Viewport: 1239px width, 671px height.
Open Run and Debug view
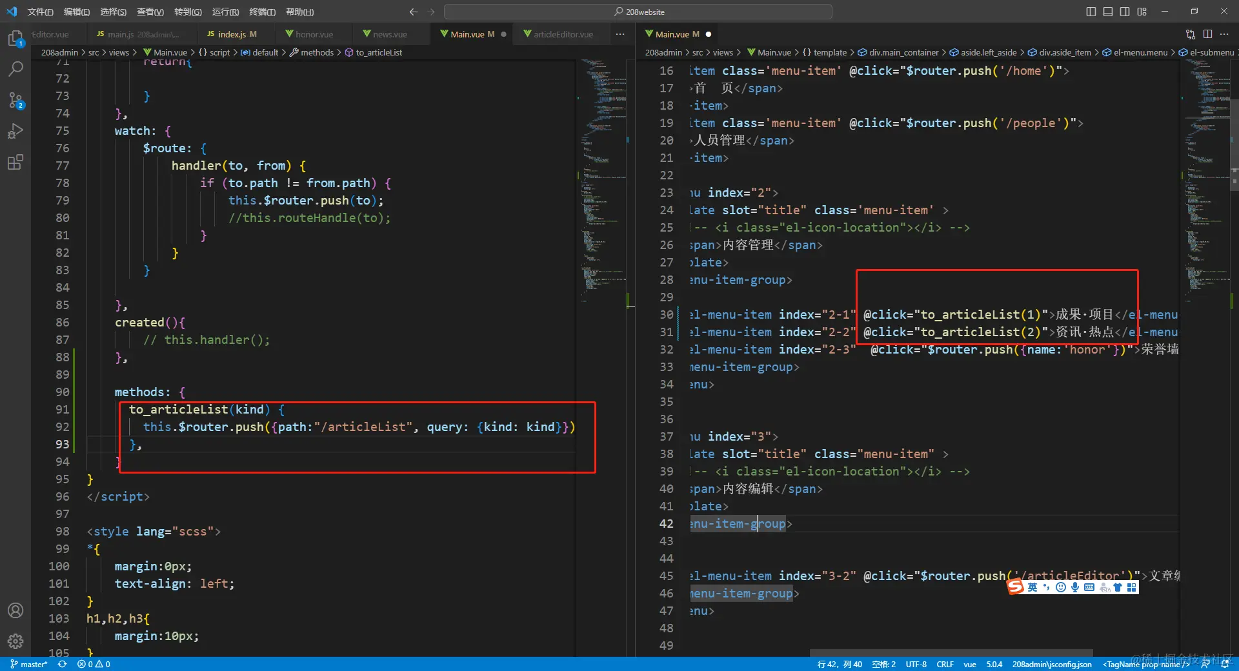[x=15, y=131]
